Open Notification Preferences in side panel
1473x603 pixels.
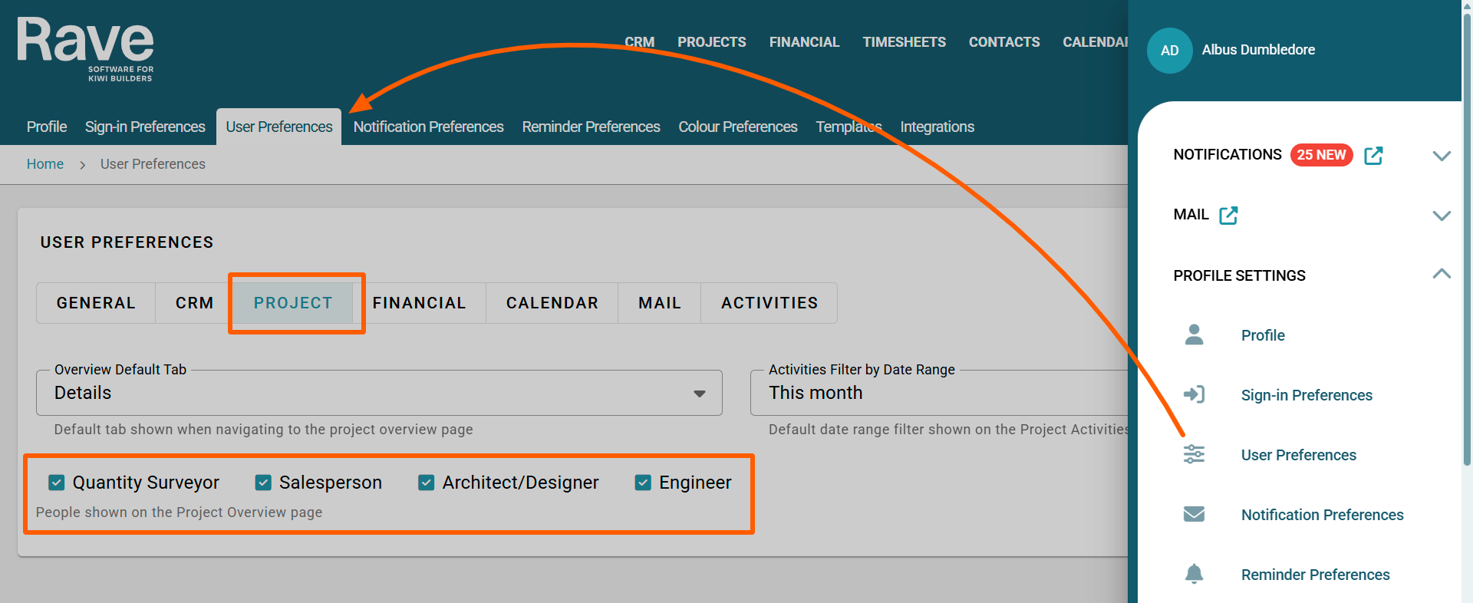(x=1322, y=515)
